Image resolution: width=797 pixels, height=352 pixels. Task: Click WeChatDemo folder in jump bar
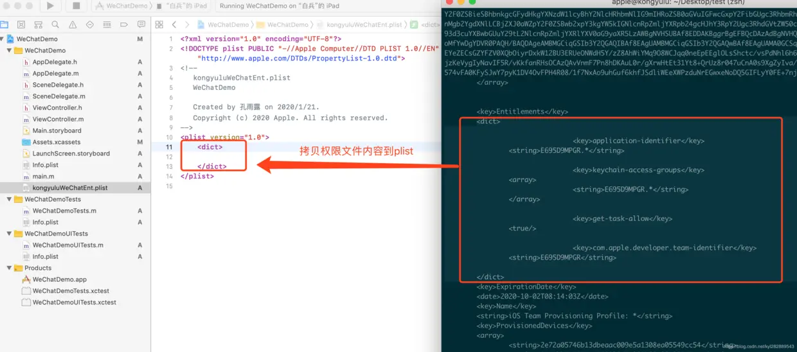[x=282, y=25]
